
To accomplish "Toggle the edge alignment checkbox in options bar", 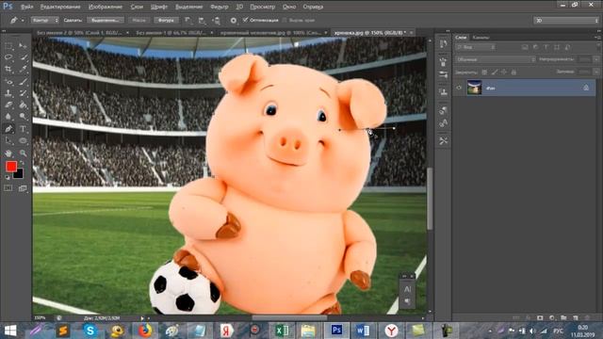I will click(285, 20).
